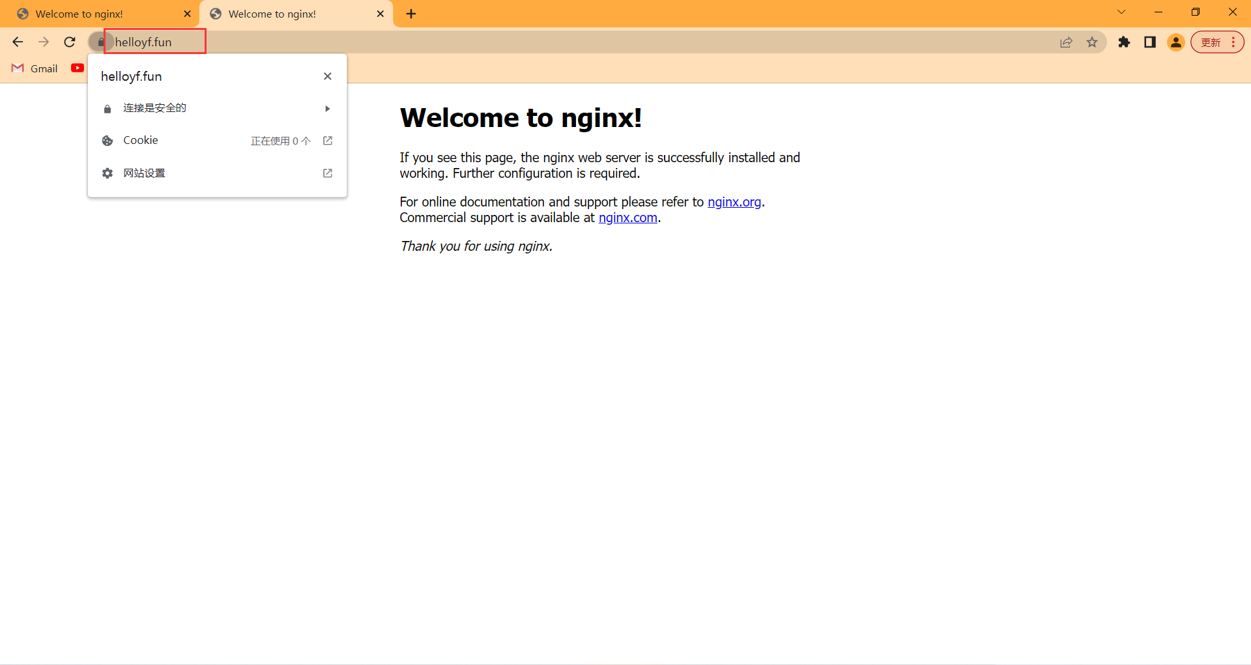The width and height of the screenshot is (1251, 665).
Task: Click the 更新 update button
Action: [1211, 42]
